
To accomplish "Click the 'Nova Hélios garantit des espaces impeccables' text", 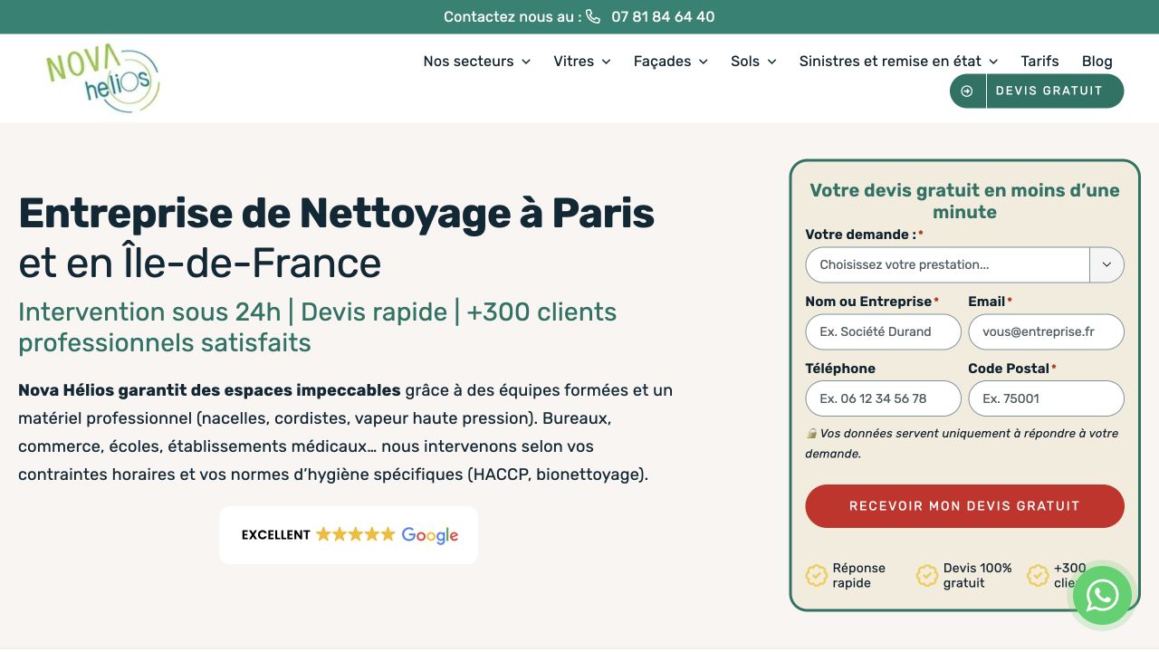I will 209,390.
